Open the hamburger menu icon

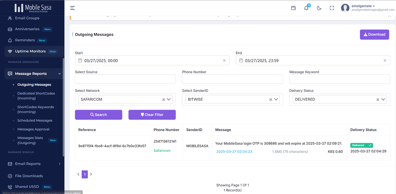click(x=73, y=8)
